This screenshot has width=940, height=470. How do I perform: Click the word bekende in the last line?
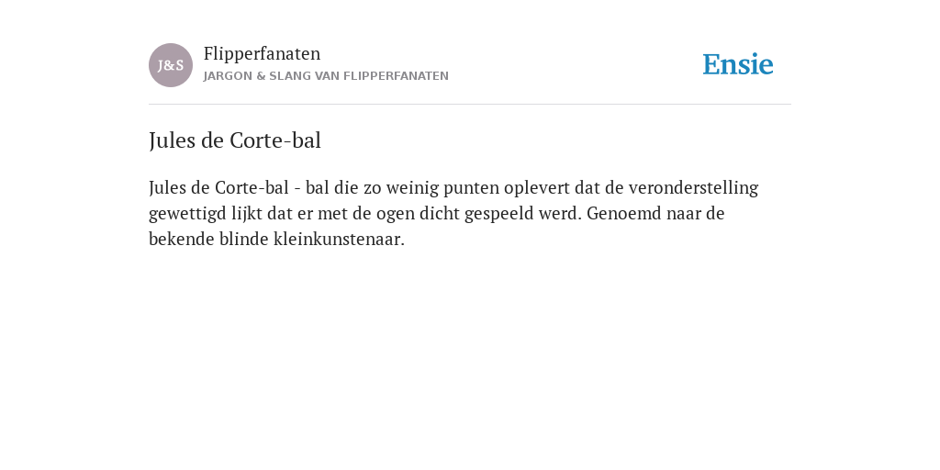click(182, 240)
